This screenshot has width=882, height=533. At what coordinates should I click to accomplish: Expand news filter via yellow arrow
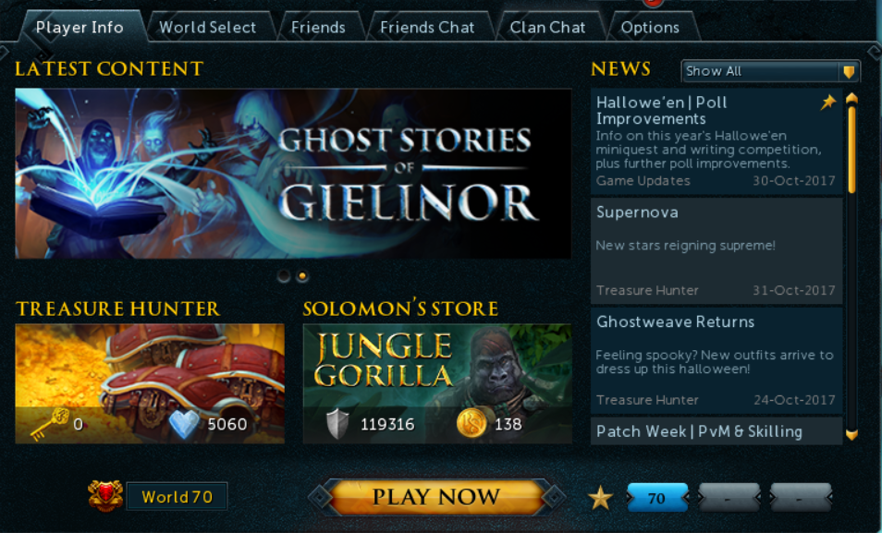pos(849,72)
